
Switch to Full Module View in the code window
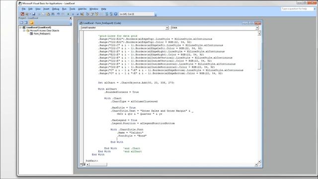pos(84,164)
